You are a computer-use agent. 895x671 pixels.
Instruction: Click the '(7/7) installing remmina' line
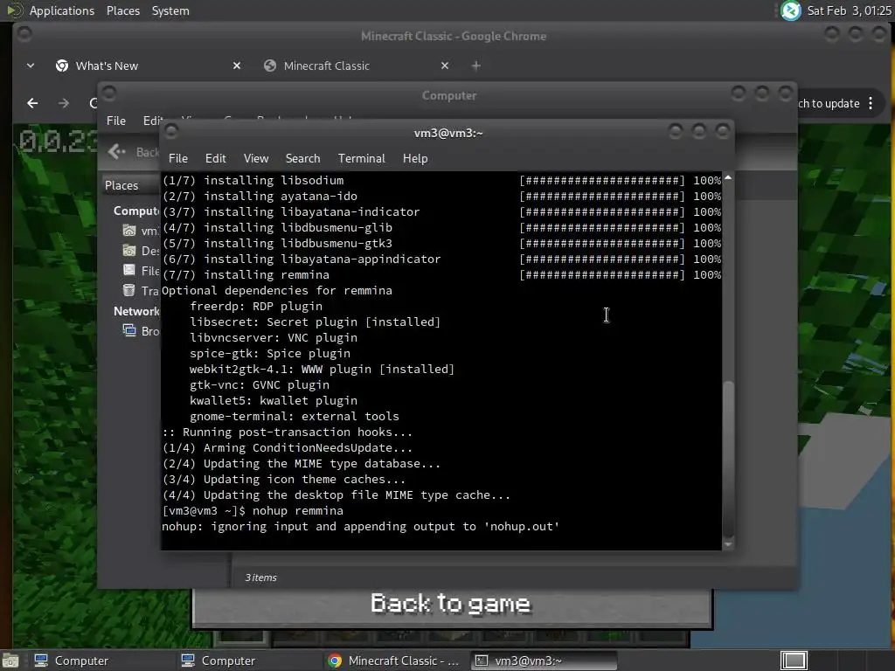point(246,275)
